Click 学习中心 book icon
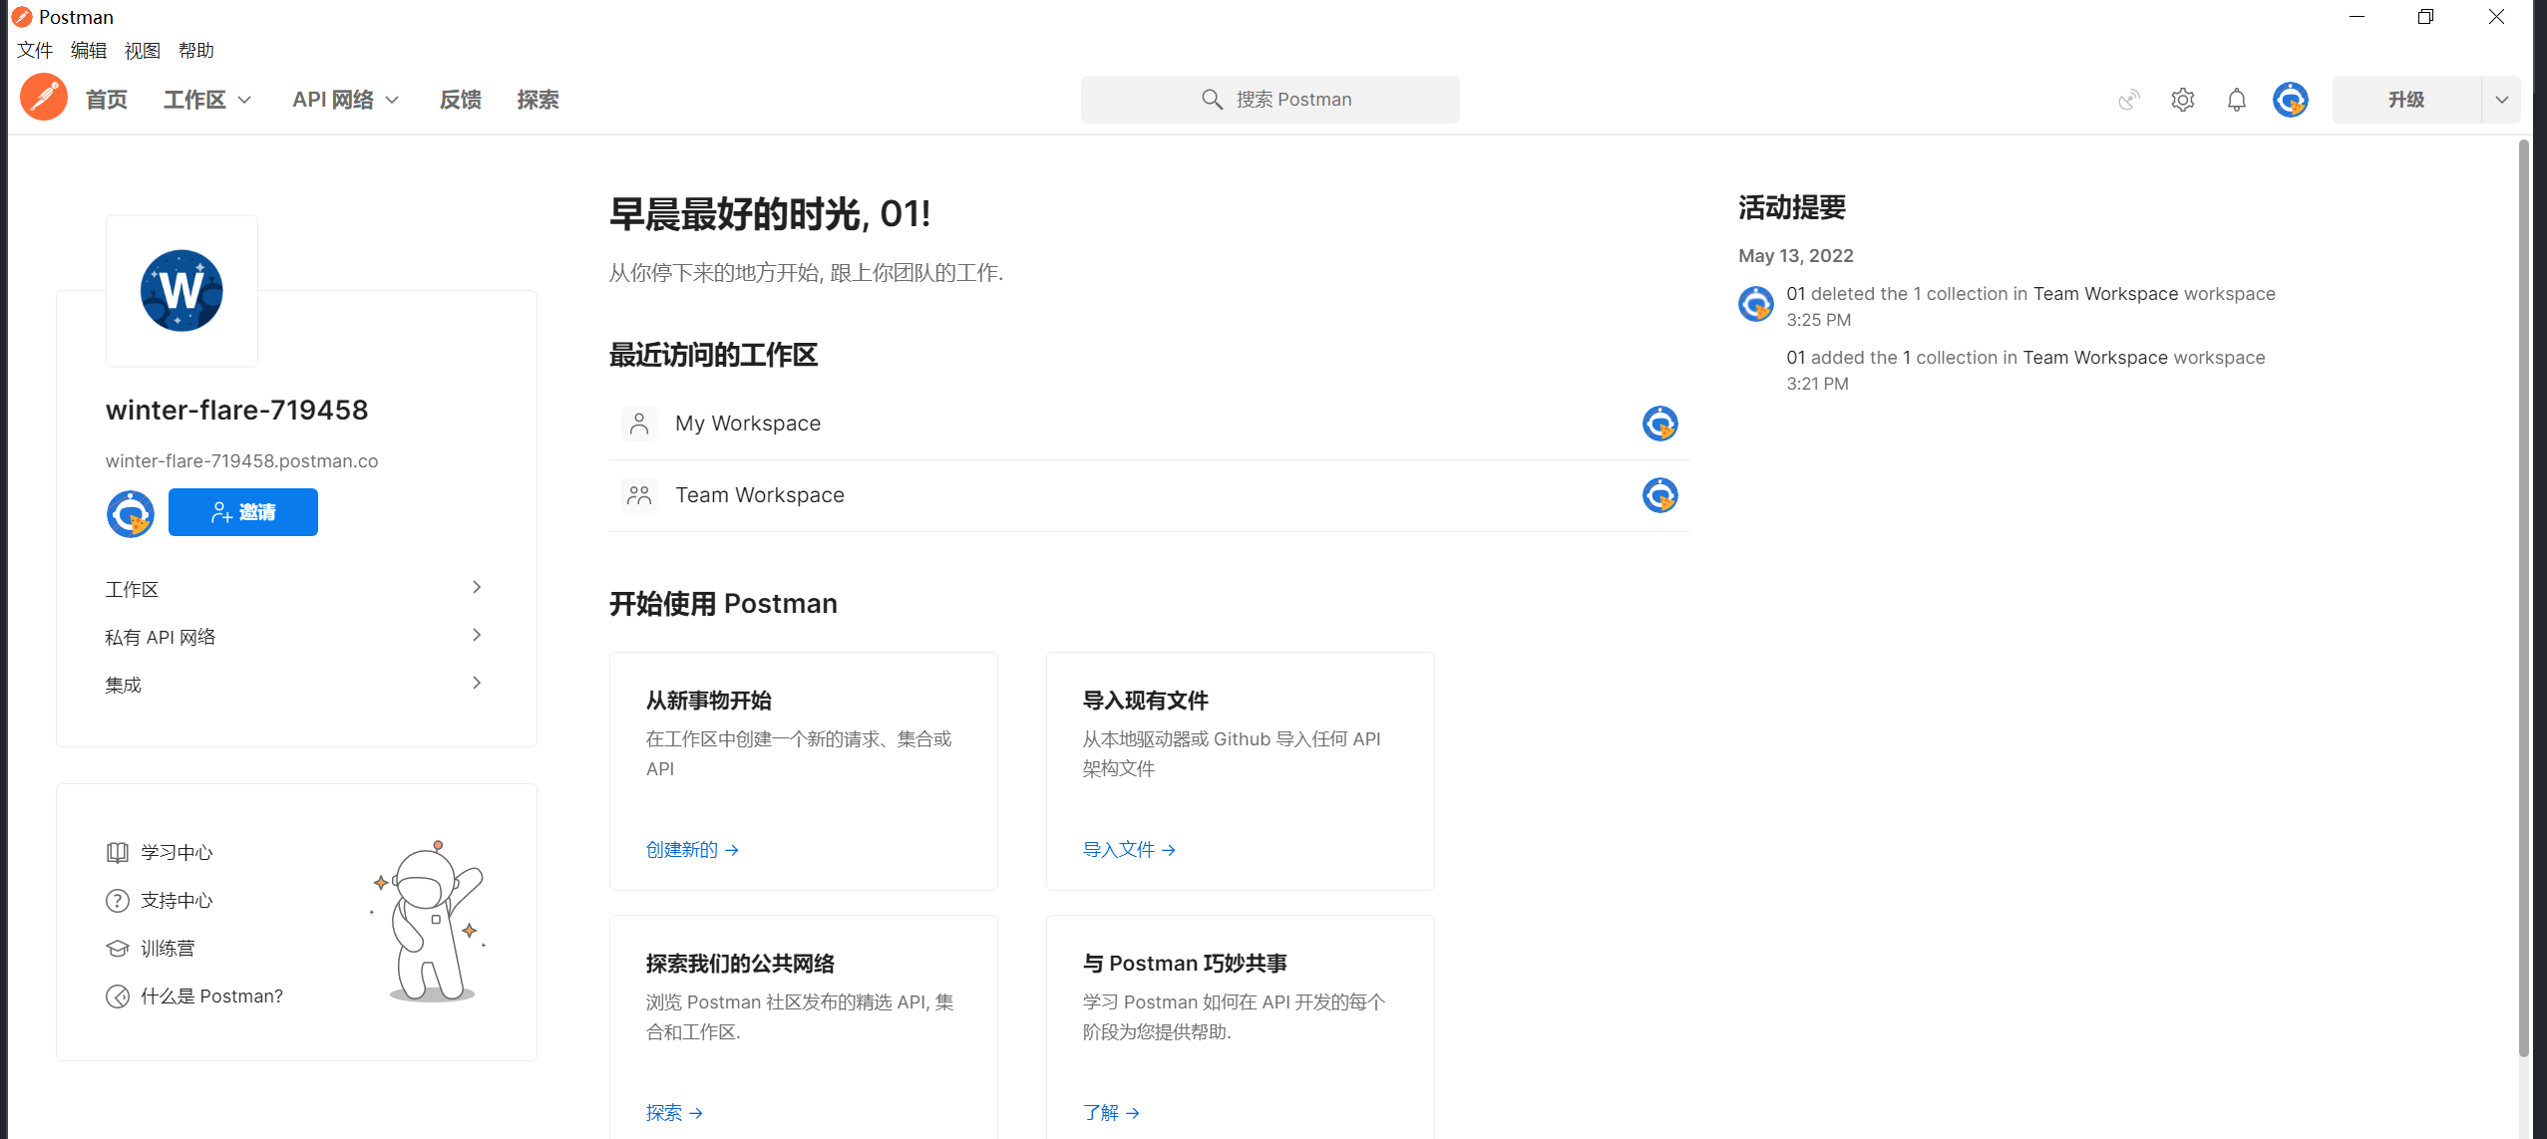This screenshot has height=1139, width=2547. pyautogui.click(x=118, y=852)
